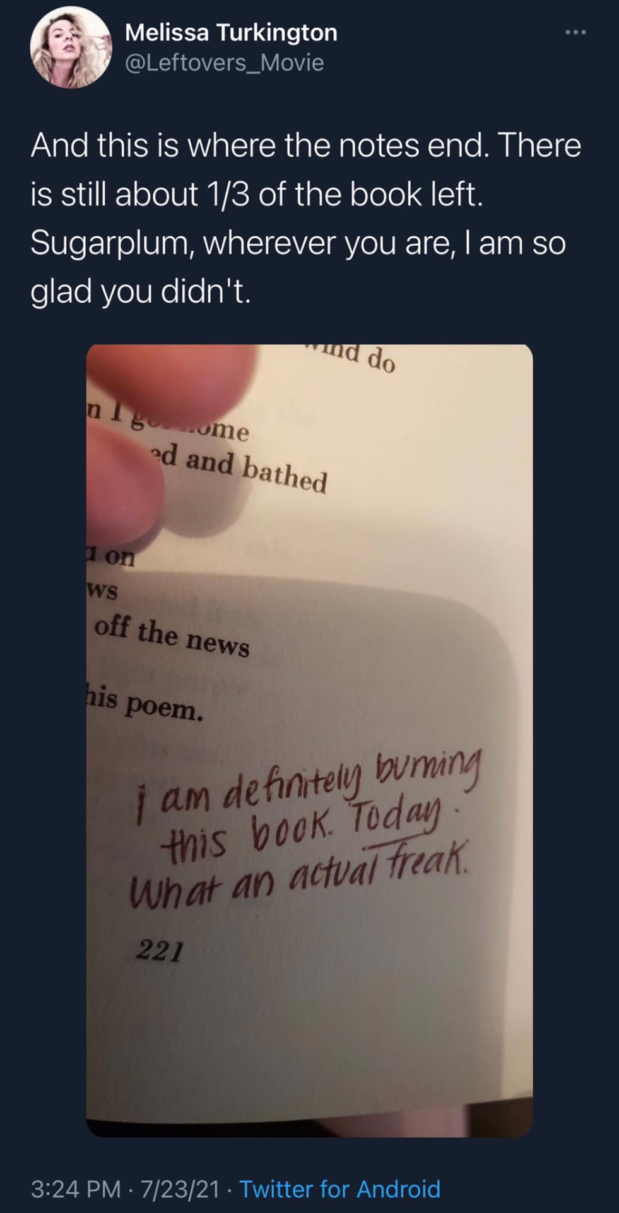Open the three-dot more options menu
Image resolution: width=619 pixels, height=1213 pixels.
tap(575, 32)
